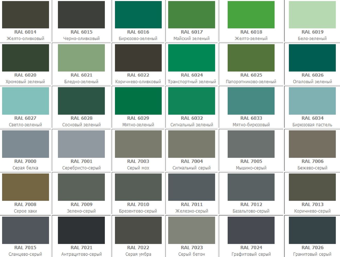This screenshot has width=340, height=257.
Task: Pick the RAL 6021 pale green swatch
Action: (x=81, y=58)
